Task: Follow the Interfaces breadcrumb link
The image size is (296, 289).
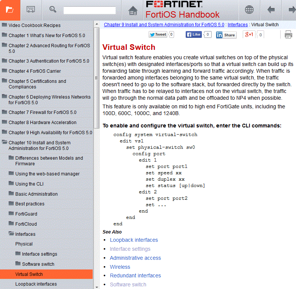Action: coord(238,25)
